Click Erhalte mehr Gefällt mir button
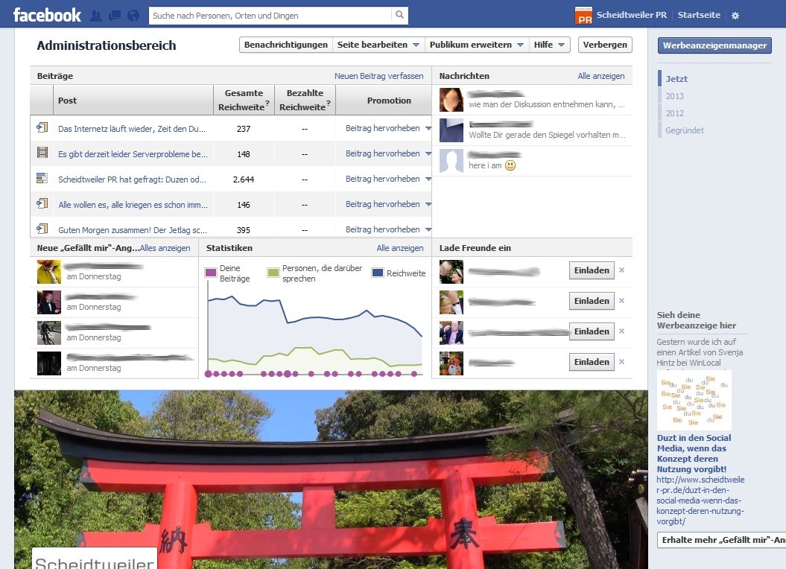The height and width of the screenshot is (569, 786). click(x=722, y=540)
